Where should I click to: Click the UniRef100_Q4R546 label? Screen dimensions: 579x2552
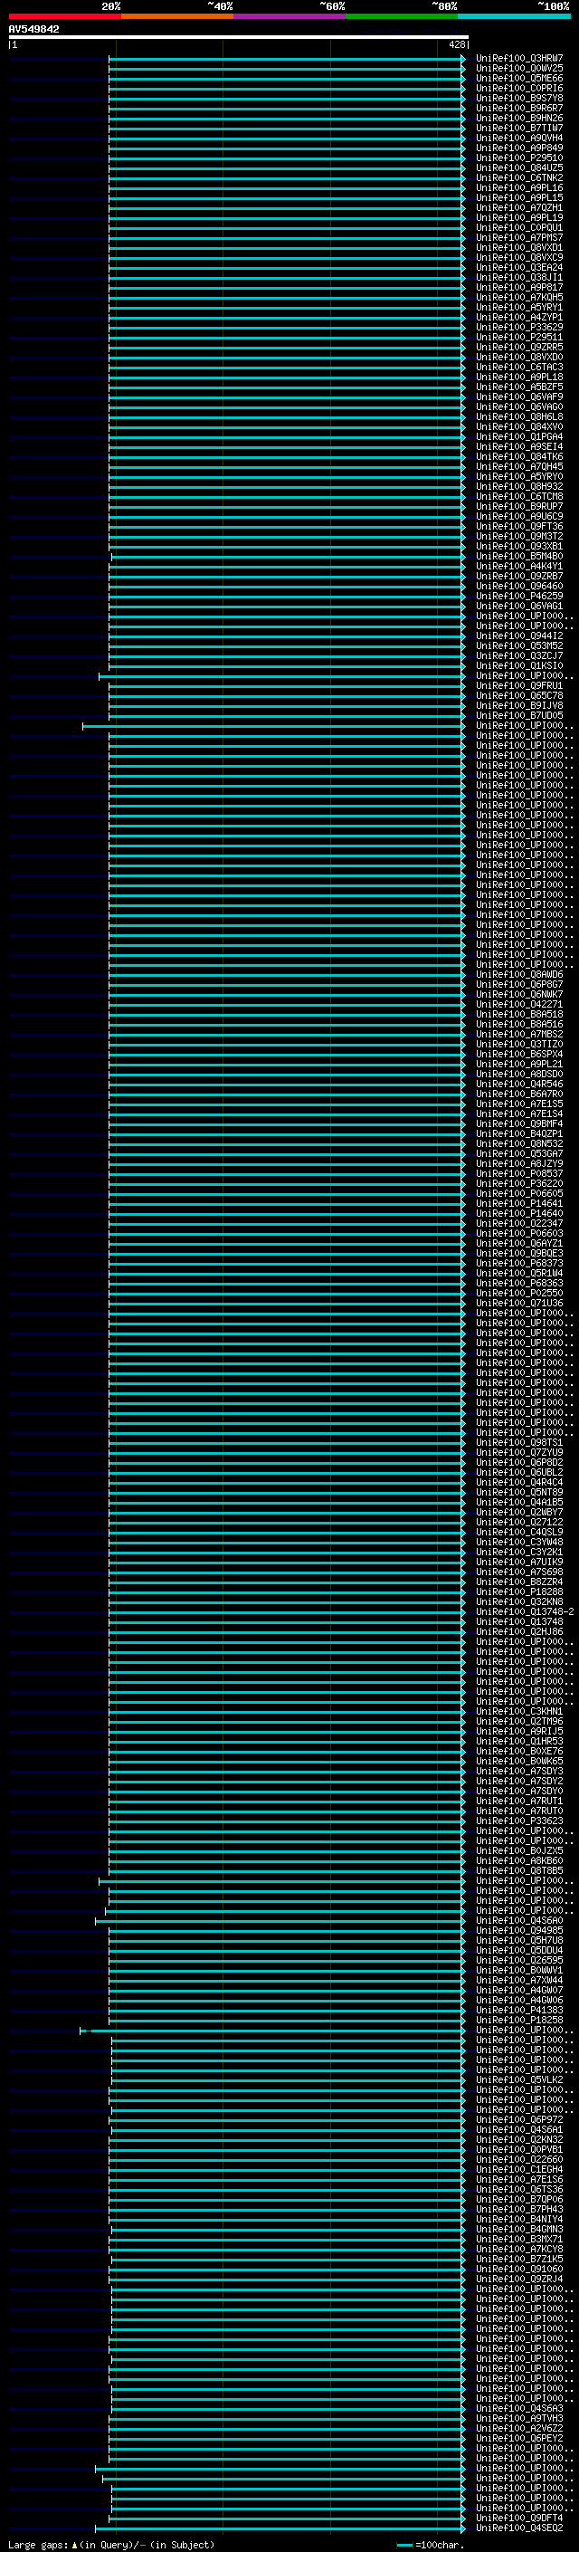coord(519,1084)
